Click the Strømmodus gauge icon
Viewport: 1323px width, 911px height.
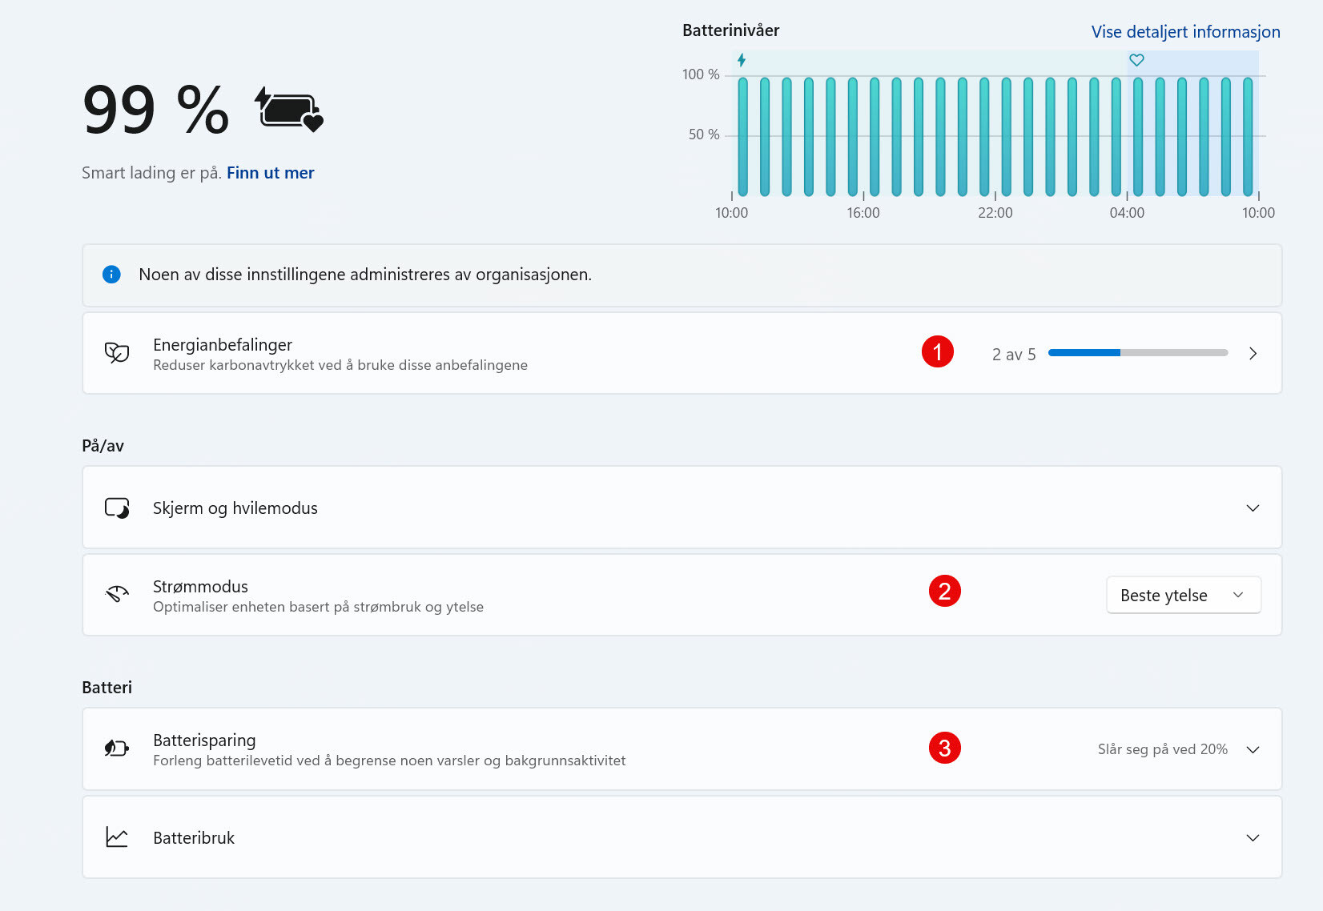click(x=117, y=595)
